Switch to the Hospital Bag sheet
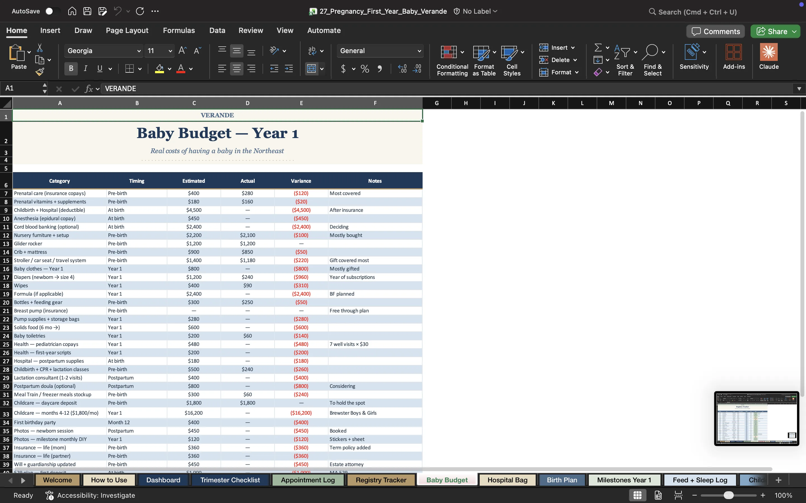 (x=507, y=480)
